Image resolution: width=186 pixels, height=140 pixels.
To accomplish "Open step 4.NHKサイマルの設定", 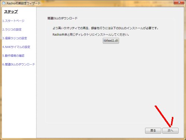I will click(16, 47).
